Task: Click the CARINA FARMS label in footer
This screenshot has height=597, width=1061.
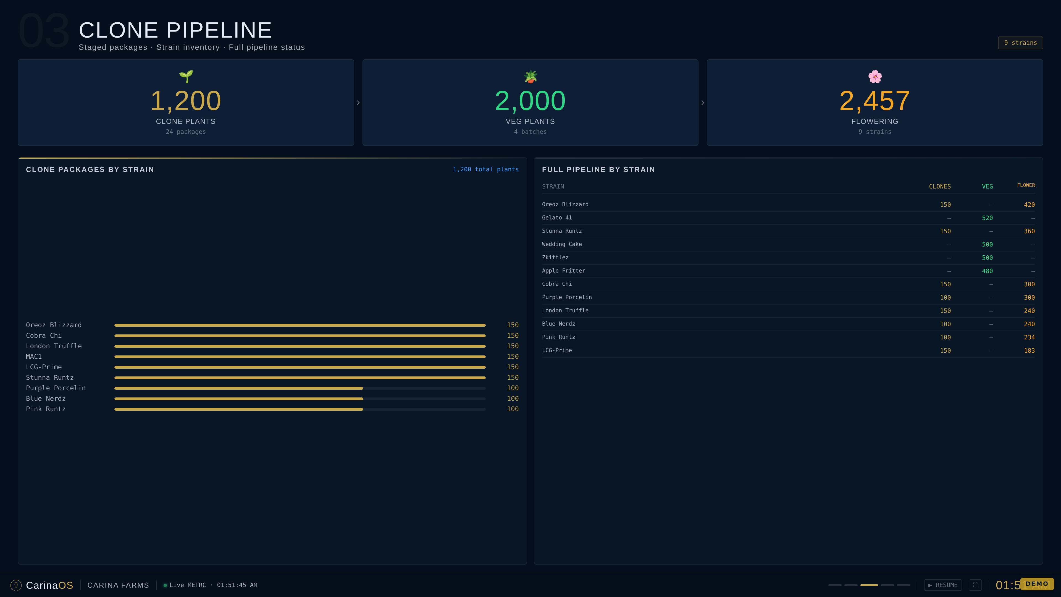Action: click(118, 585)
